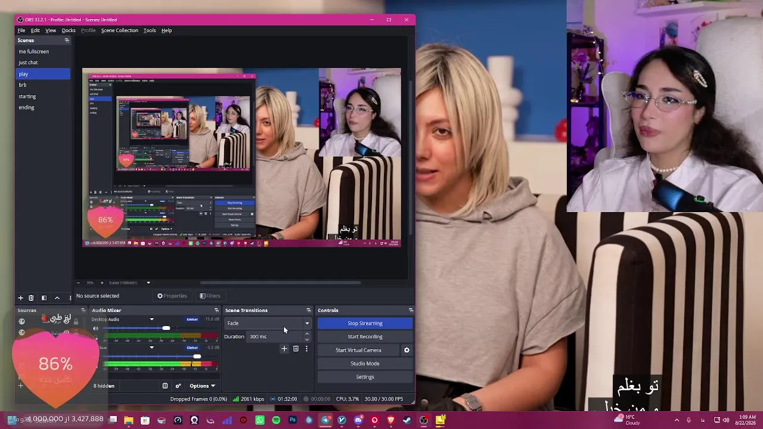
Task: Open the Tools menu
Action: click(x=150, y=30)
